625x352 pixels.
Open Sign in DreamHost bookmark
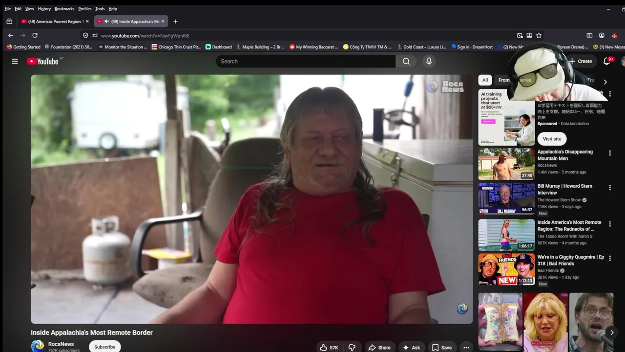(x=472, y=47)
